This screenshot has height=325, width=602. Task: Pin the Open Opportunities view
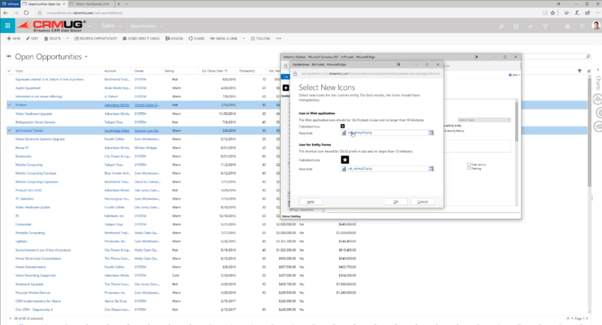click(8, 56)
